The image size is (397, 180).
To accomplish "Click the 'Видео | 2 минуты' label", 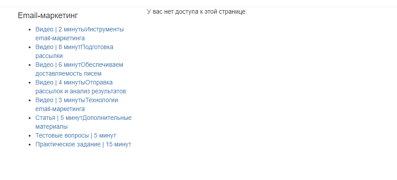I will pyautogui.click(x=60, y=29).
